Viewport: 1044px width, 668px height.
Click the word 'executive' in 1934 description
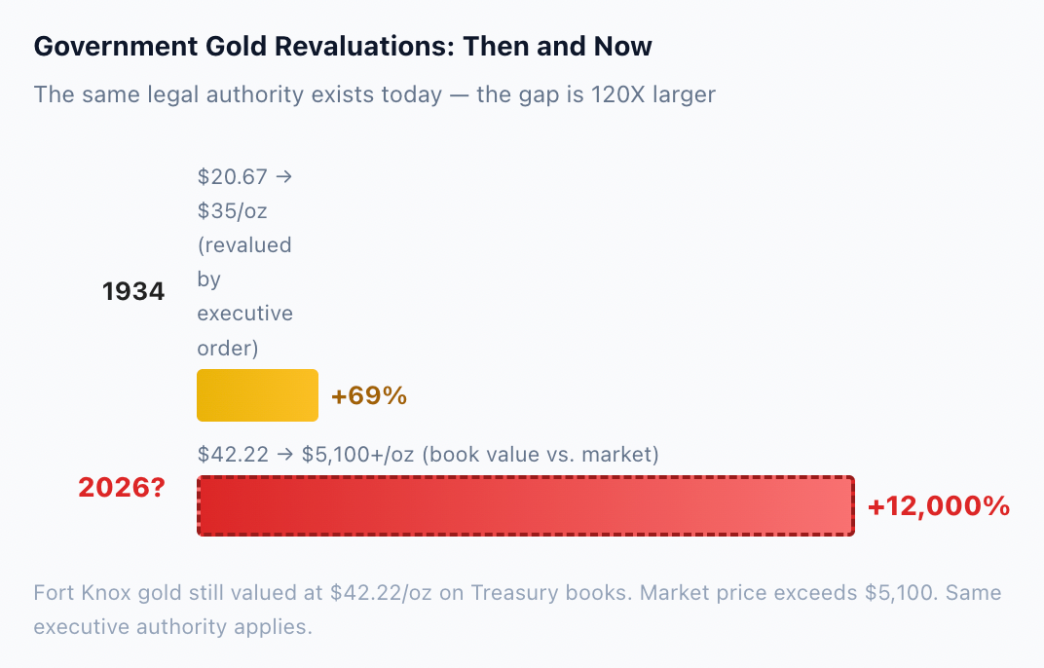click(245, 313)
